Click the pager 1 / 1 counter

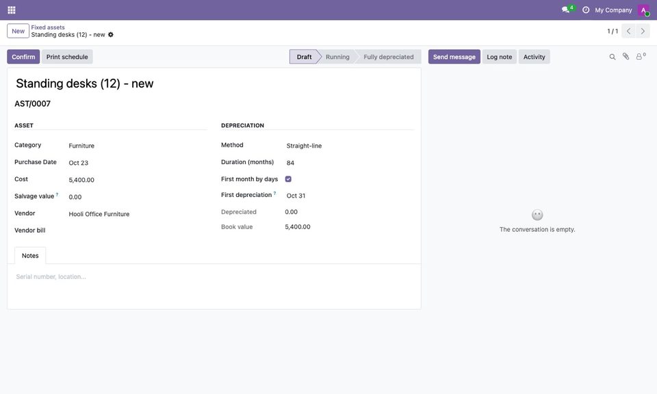612,31
